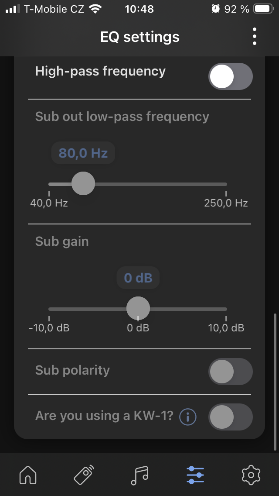Open the three-dot overflow menu
279x496 pixels.
pos(255,36)
